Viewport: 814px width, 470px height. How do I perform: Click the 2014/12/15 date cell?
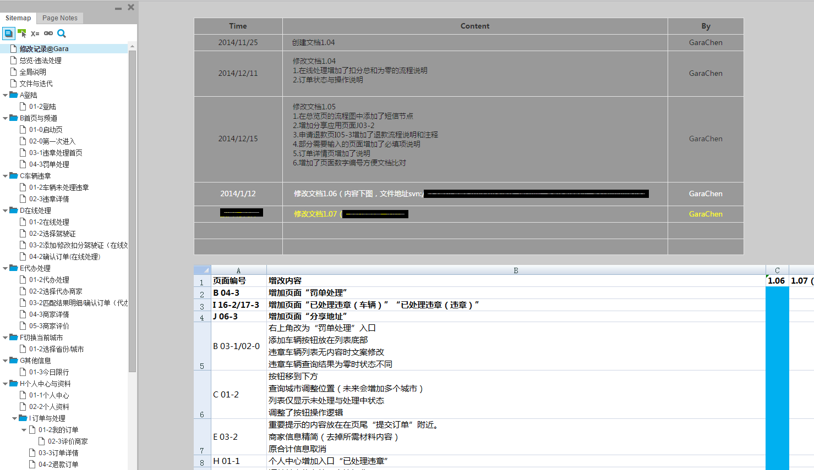238,139
